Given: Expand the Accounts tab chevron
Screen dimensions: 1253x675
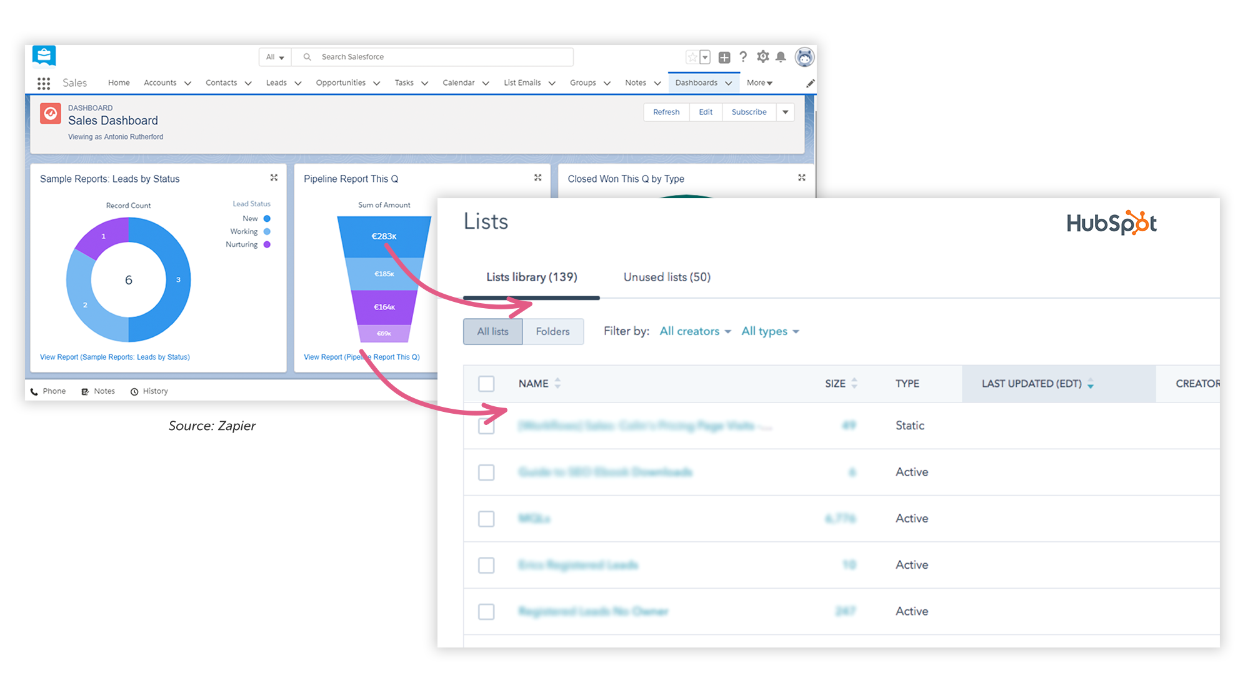Looking at the screenshot, I should point(187,83).
